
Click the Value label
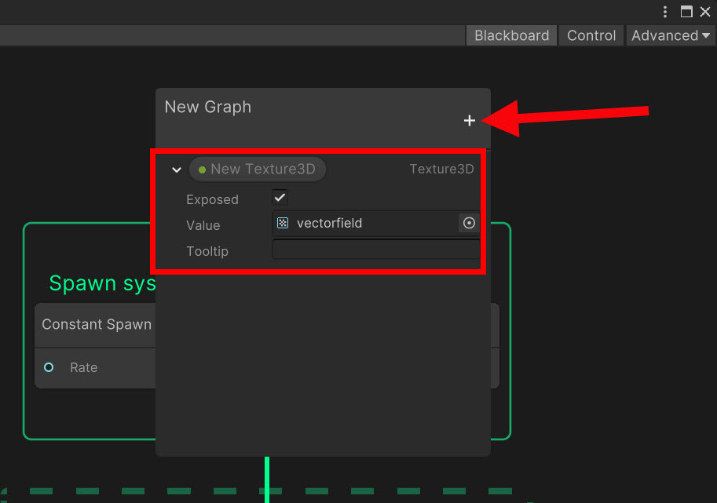coord(203,225)
